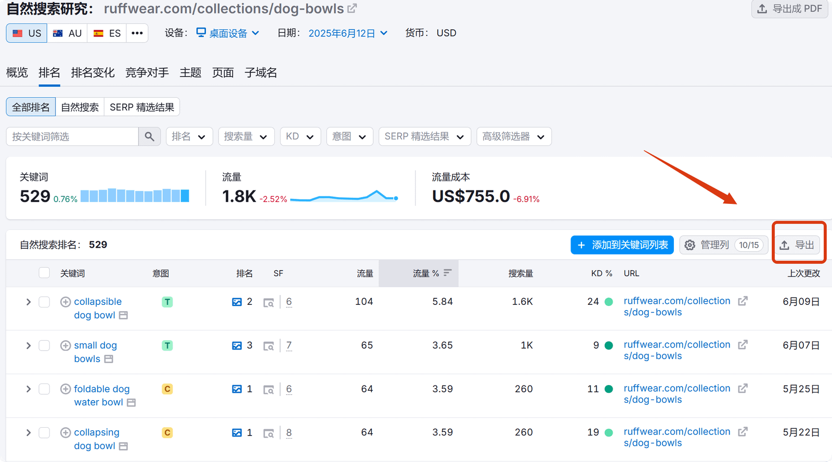The width and height of the screenshot is (832, 462).
Task: Switch to the 子域名 tab
Action: tap(261, 73)
